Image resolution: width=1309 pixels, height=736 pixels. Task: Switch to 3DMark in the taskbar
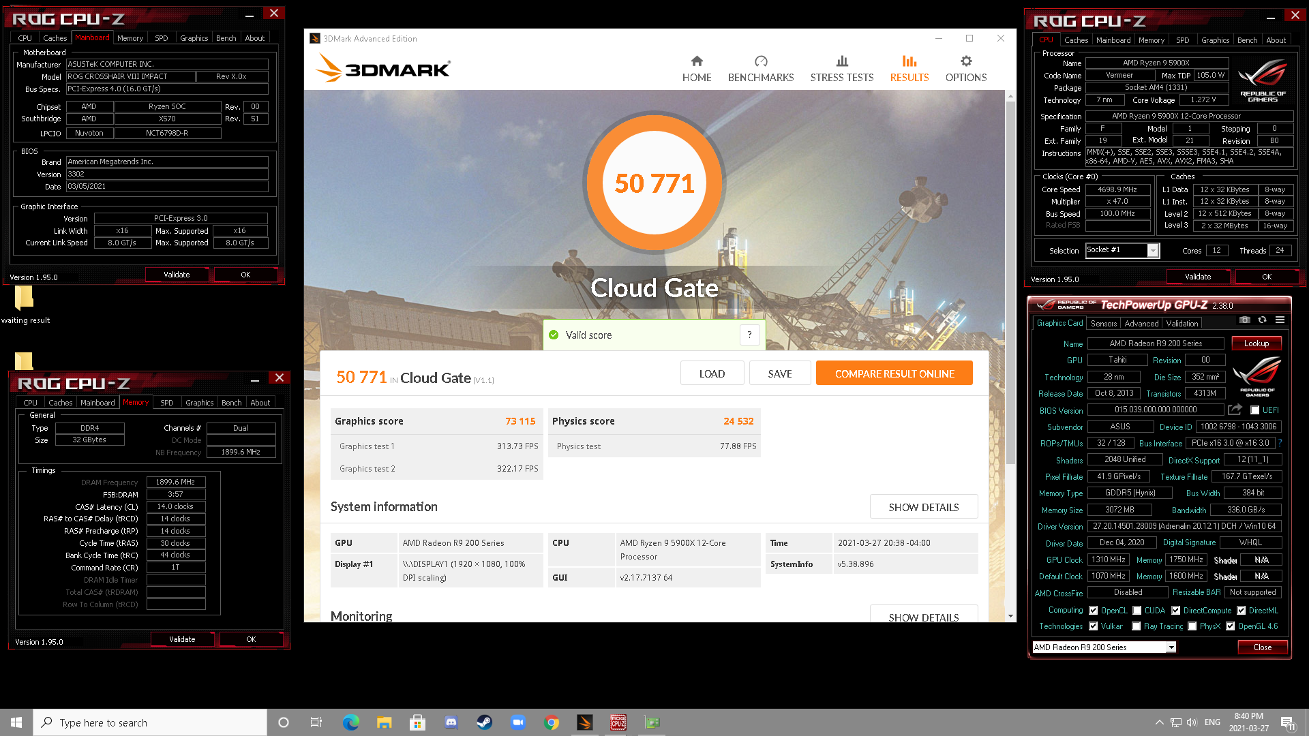[x=584, y=722]
